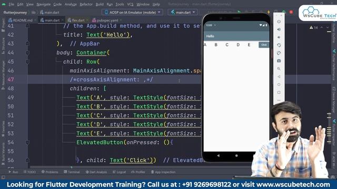Open the Build menu
The image size is (337, 189).
[100, 4]
